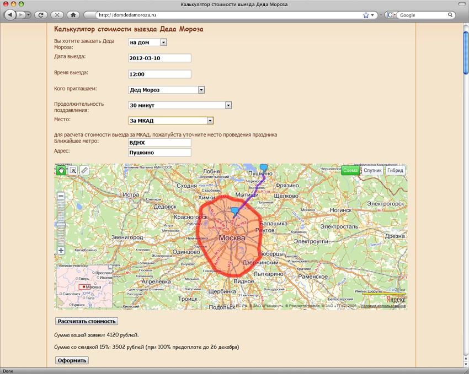Click the Раменское label on the map
The width and height of the screenshot is (469, 374).
312,277
